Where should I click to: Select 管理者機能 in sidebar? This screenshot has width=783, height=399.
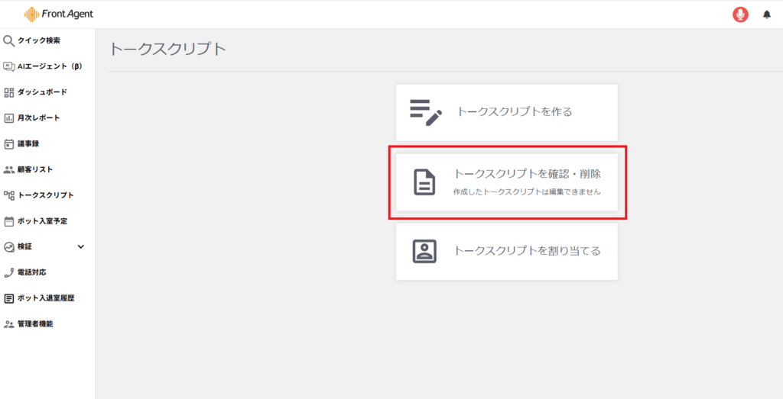click(35, 323)
